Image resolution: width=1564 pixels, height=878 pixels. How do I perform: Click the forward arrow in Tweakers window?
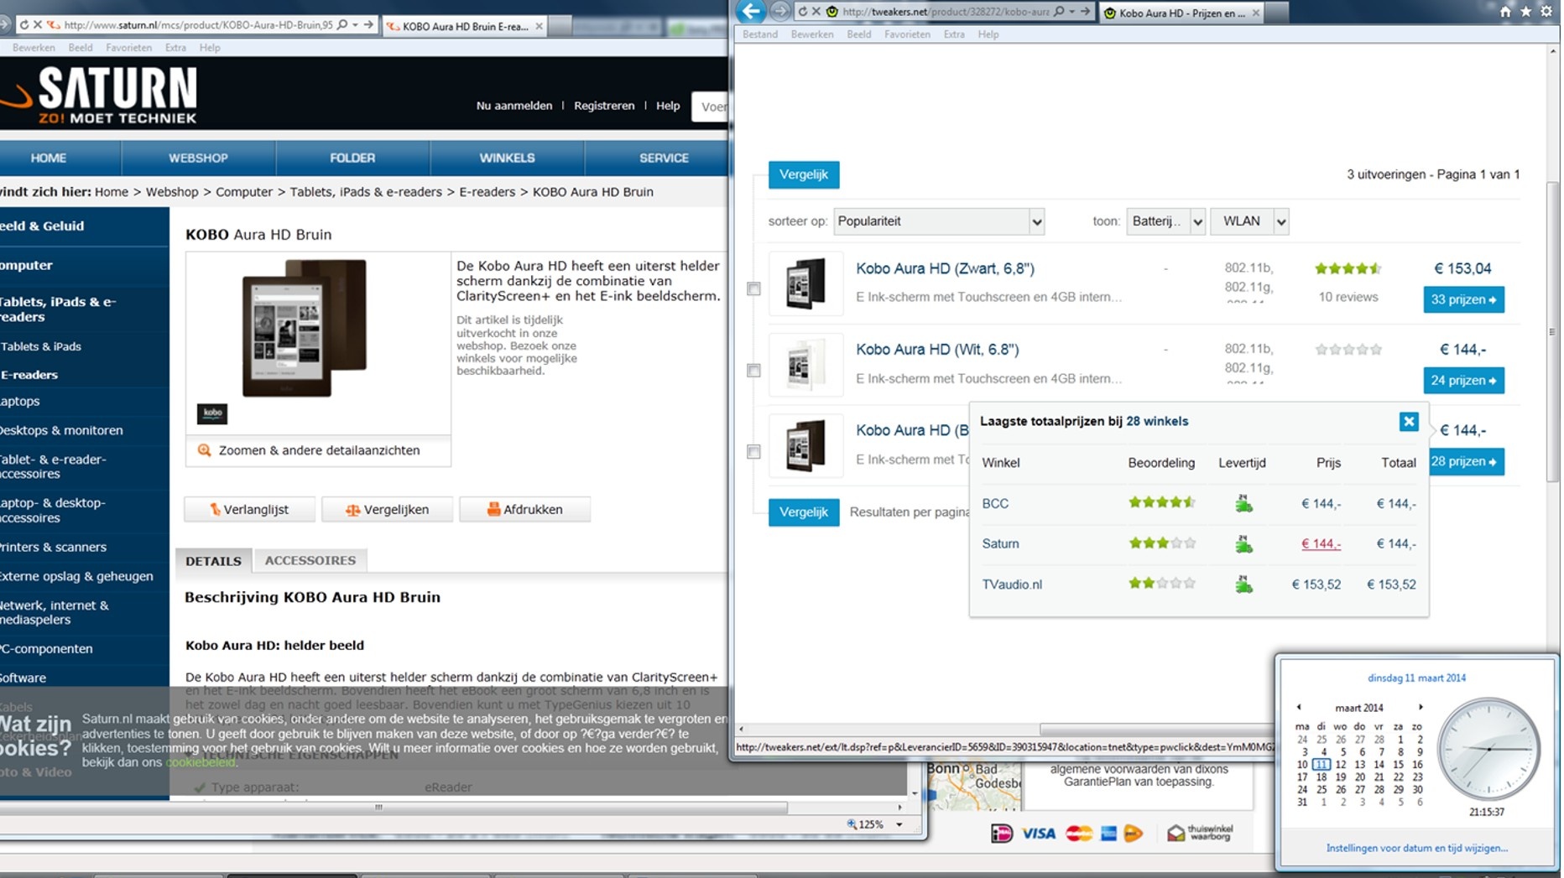780,12
